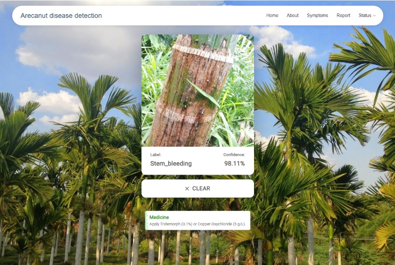Click the Confidence: caption
This screenshot has width=395, height=265.
point(234,155)
